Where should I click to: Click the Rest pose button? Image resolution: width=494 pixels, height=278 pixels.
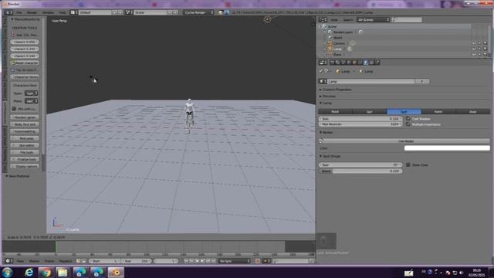[x=25, y=138]
